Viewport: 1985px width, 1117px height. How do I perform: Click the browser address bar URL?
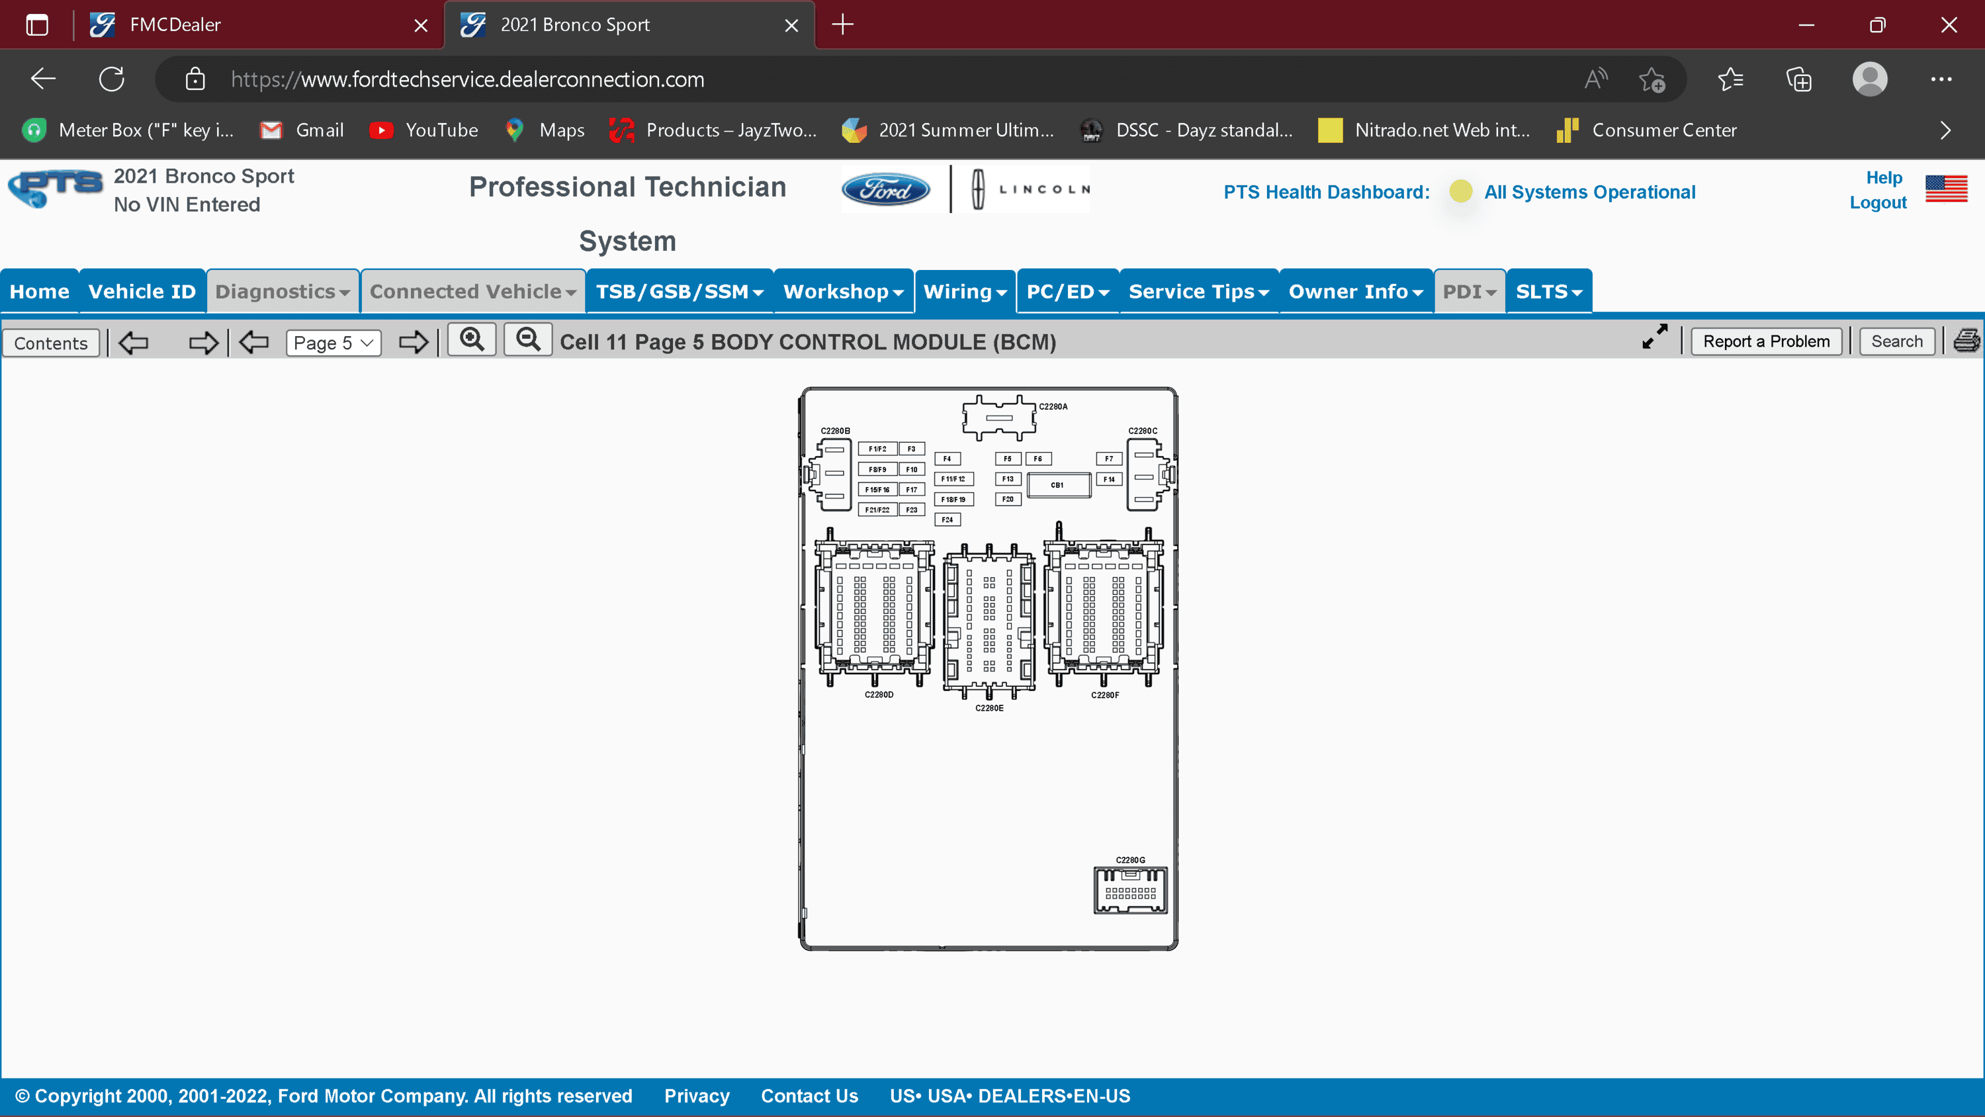click(467, 79)
